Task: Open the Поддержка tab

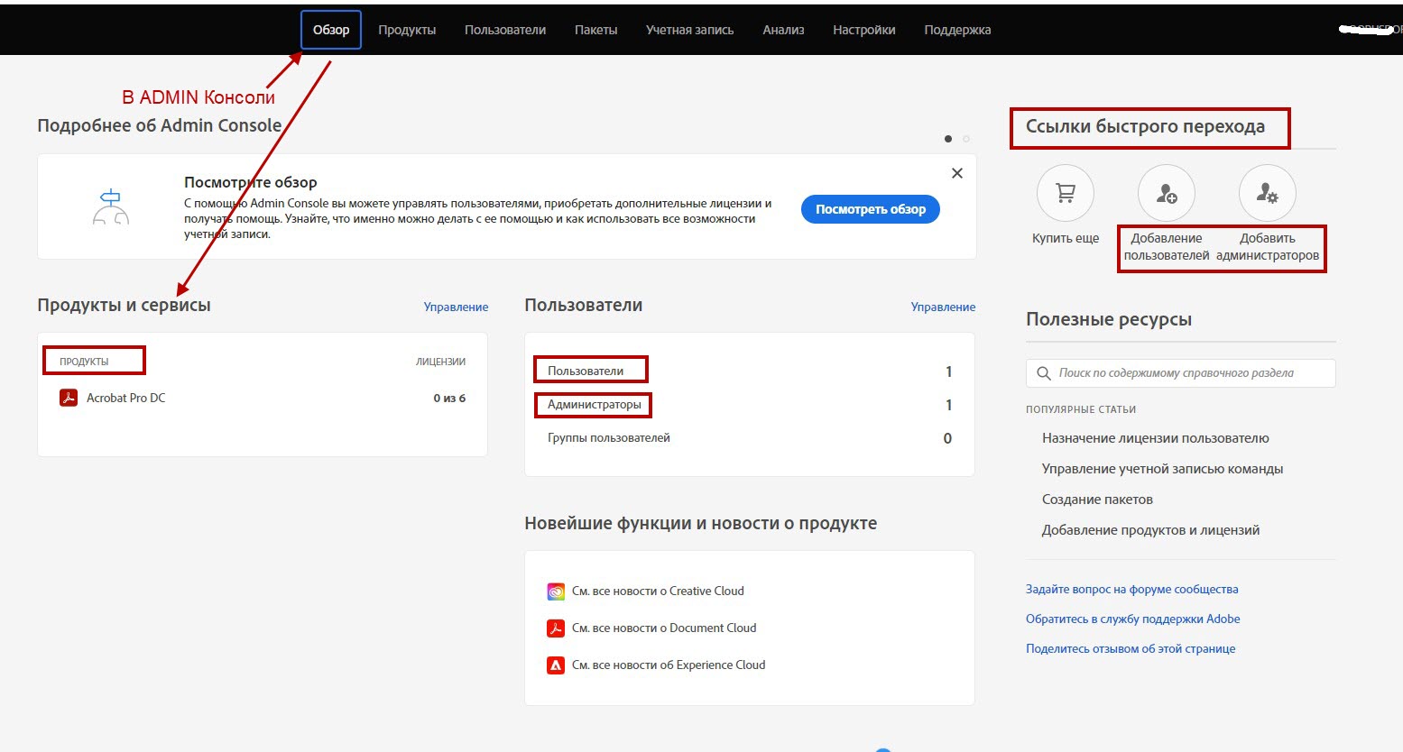Action: pos(957,30)
